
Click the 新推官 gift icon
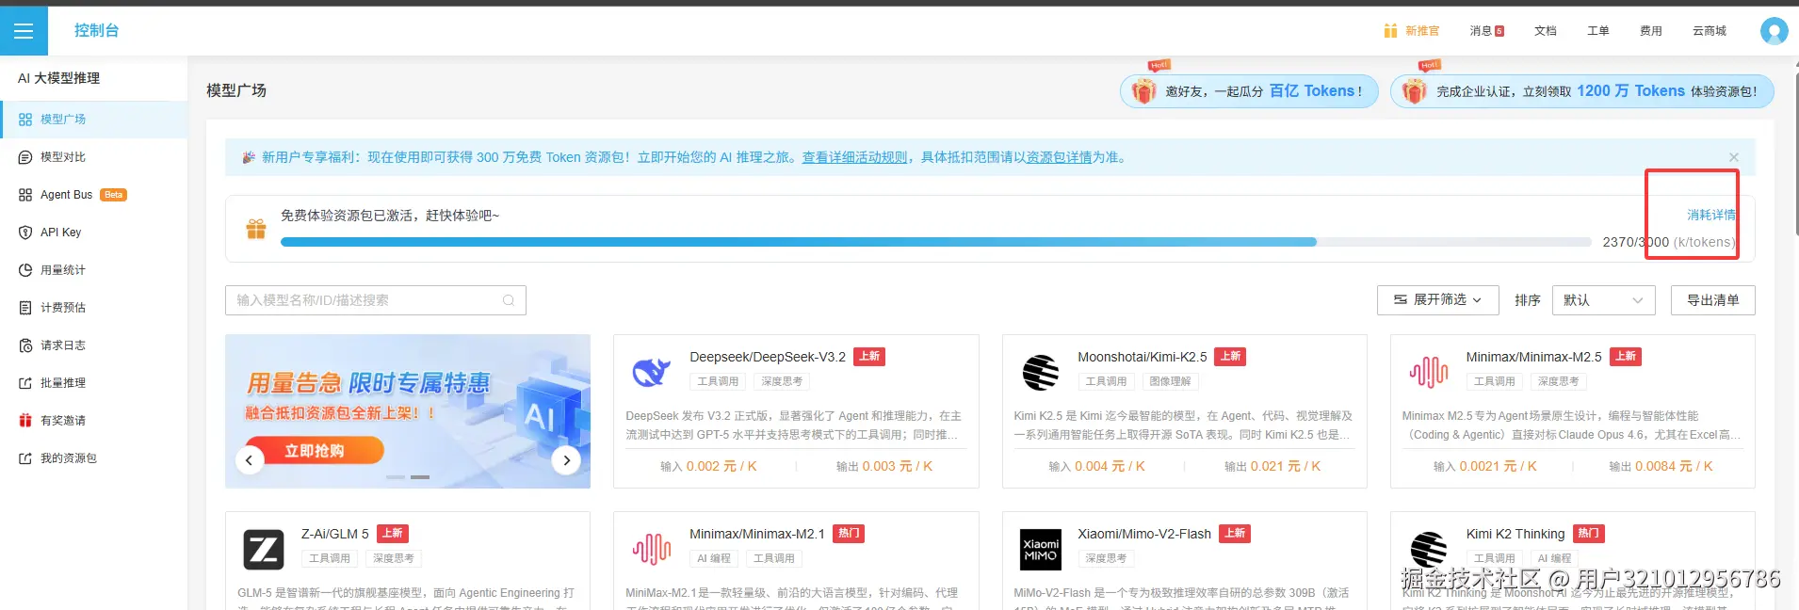[1390, 31]
